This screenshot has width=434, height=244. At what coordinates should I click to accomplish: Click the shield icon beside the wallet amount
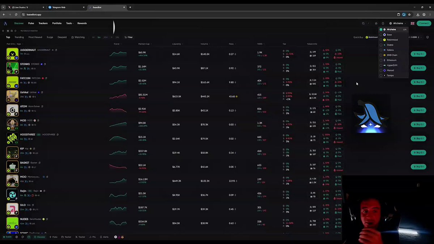[427, 37]
